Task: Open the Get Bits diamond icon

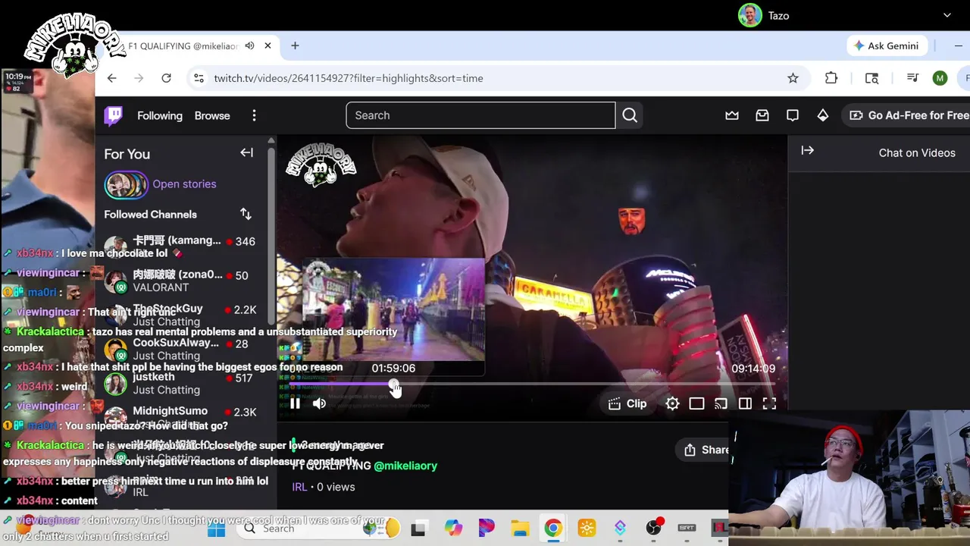Action: pos(823,115)
